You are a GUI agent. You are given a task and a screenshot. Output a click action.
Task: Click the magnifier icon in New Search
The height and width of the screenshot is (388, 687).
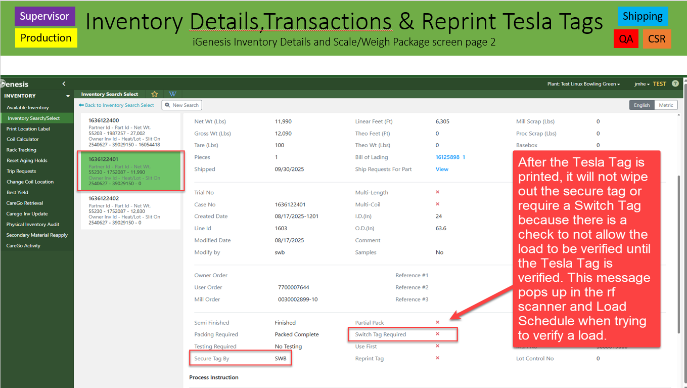pos(168,105)
